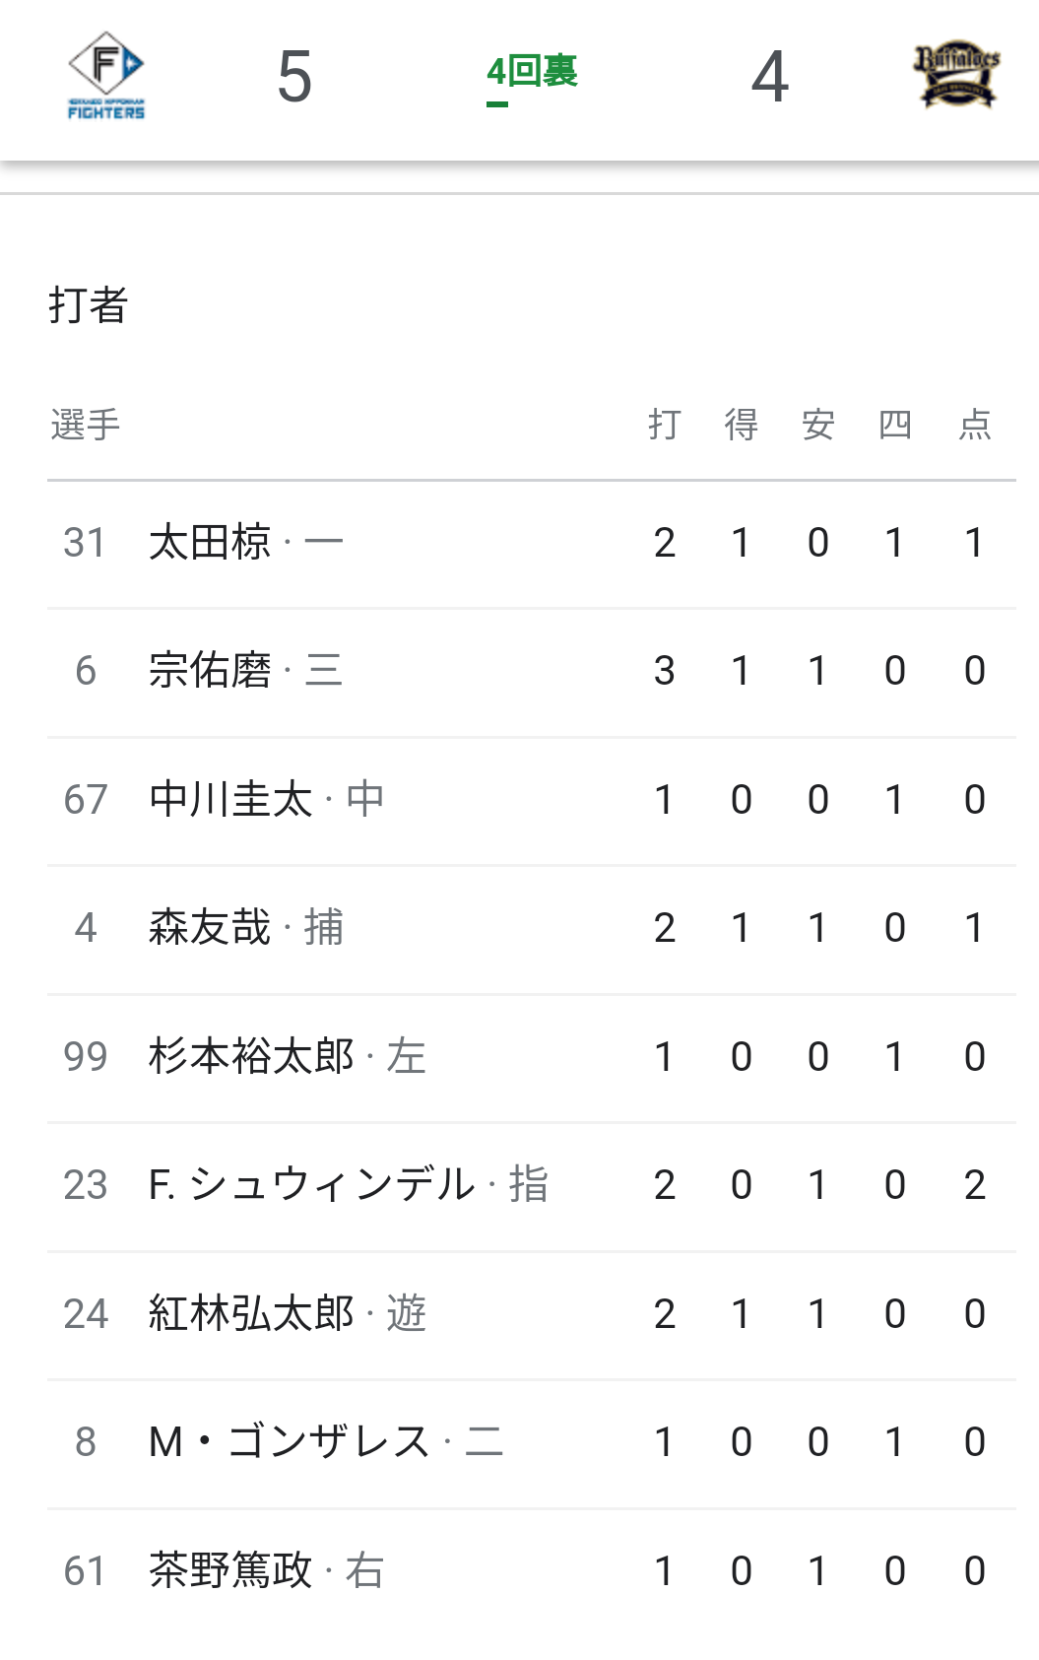The height and width of the screenshot is (1660, 1039).
Task: Tap the Fighters score 5
Action: [x=294, y=77]
